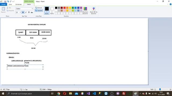
Task: Open TeamViewer from the taskbar
Action: coord(106,94)
